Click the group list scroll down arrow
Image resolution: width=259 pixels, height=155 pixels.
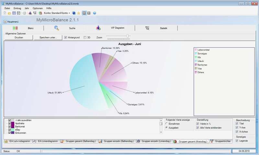tap(161, 132)
